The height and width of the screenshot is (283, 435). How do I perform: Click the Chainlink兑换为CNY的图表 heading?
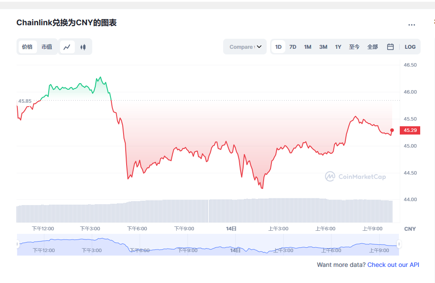point(66,23)
